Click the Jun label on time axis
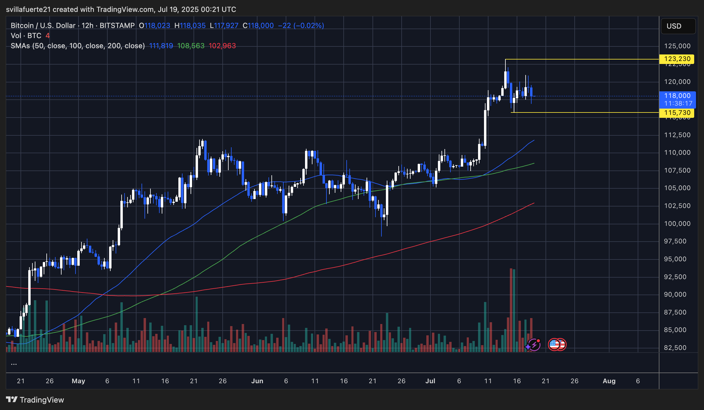 tap(257, 381)
